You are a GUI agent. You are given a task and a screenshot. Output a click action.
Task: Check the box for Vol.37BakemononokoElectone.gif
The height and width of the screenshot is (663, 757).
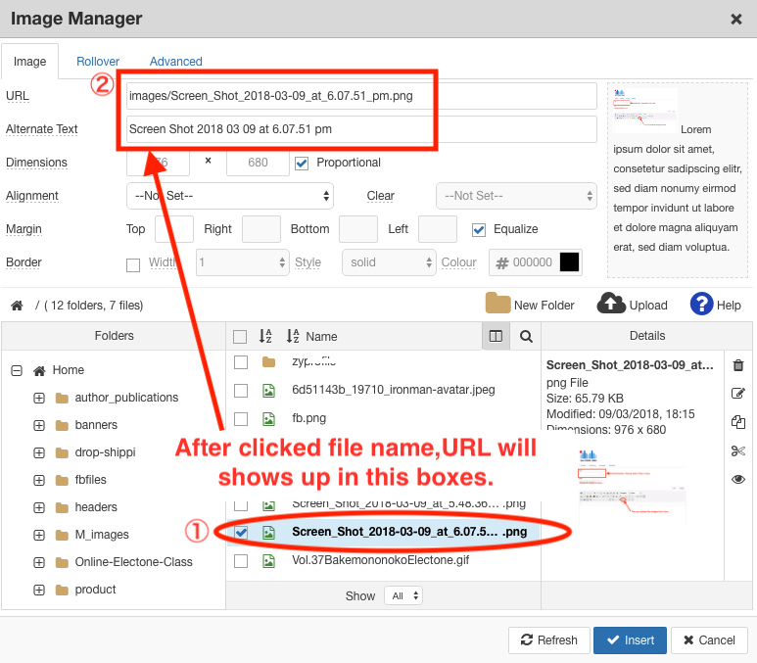[241, 561]
